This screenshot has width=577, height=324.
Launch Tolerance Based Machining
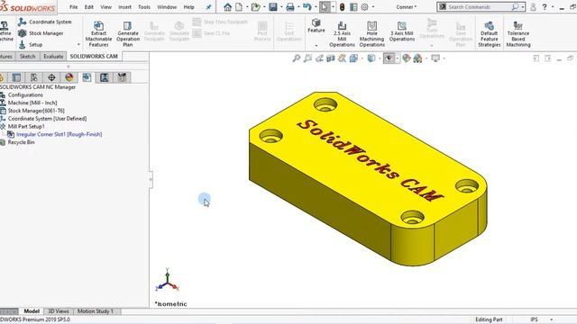click(518, 34)
